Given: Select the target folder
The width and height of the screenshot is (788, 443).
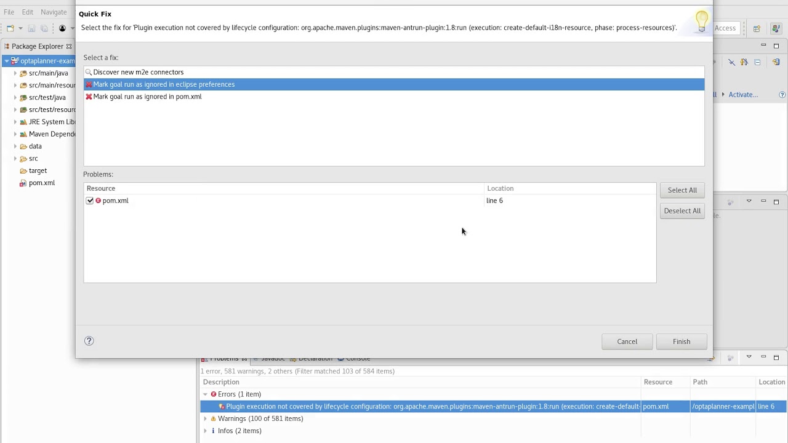Looking at the screenshot, I should [x=38, y=170].
